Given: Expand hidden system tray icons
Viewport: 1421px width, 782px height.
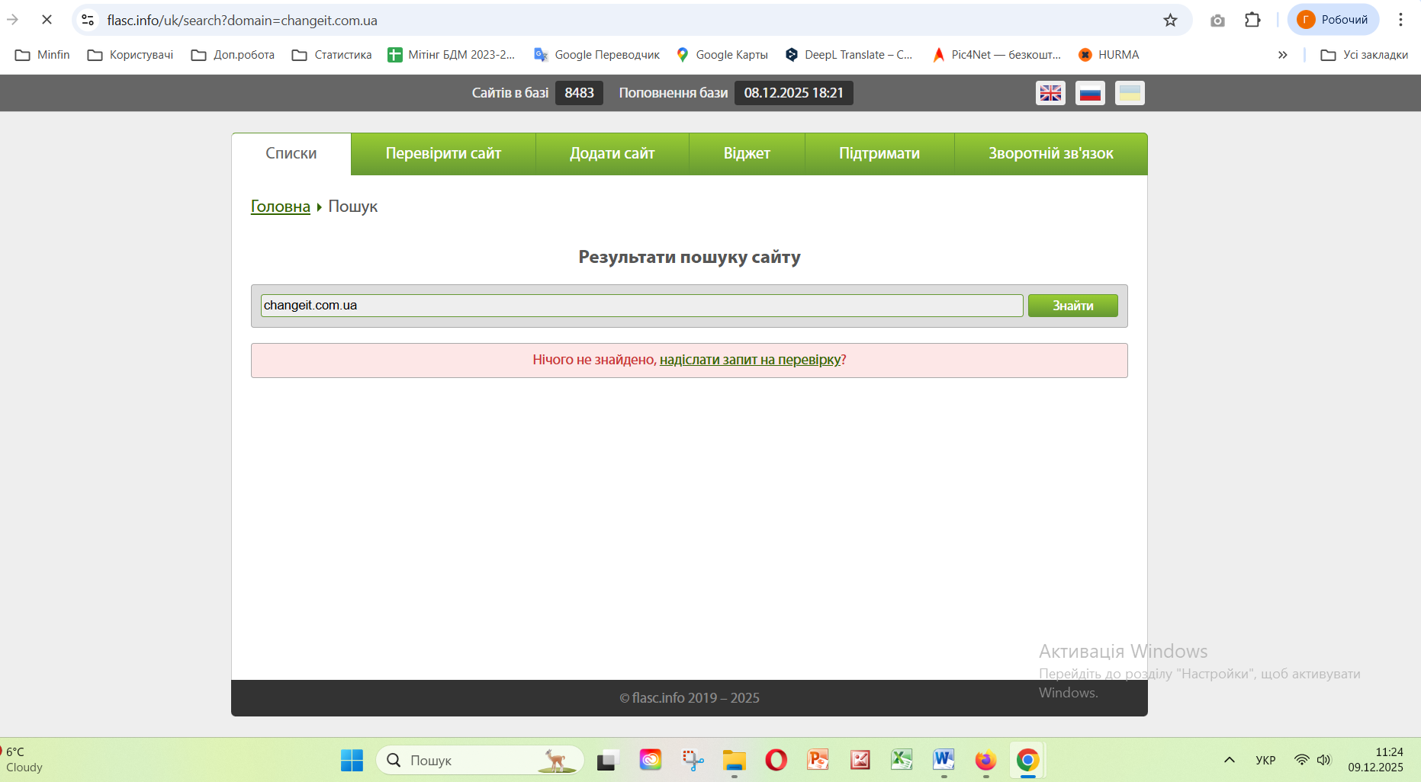Looking at the screenshot, I should (x=1230, y=760).
